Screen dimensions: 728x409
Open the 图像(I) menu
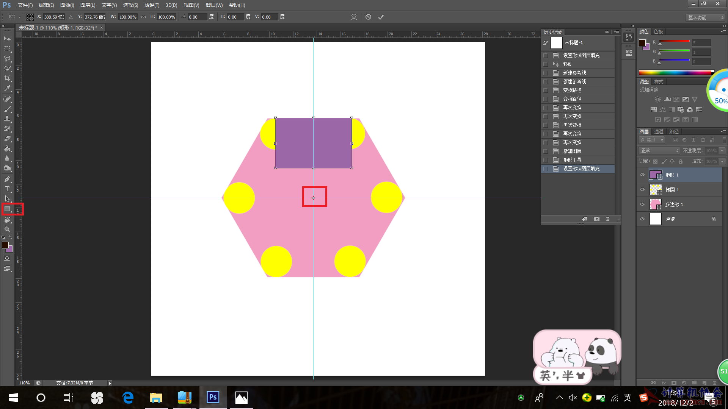[x=67, y=5]
